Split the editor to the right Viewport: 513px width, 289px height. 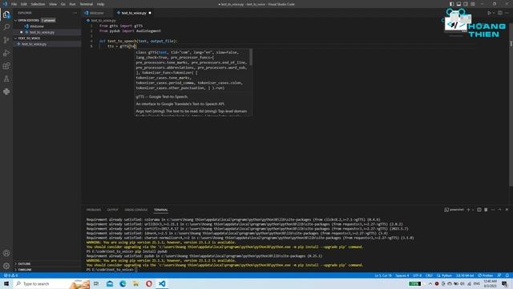pos(500,13)
